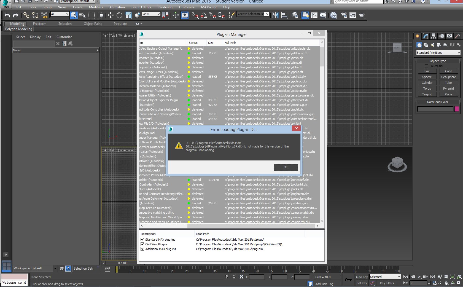Enable the AutoGrid checkbox

[427, 66]
